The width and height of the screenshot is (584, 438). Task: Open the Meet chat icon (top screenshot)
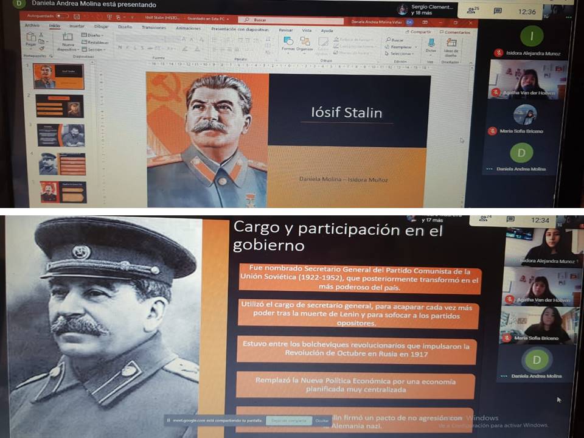point(498,11)
